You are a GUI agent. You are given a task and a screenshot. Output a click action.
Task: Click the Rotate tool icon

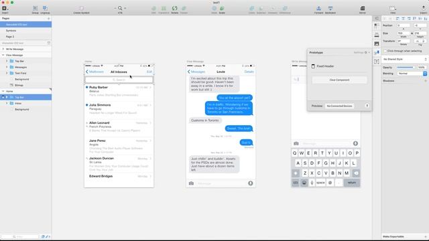174,9
